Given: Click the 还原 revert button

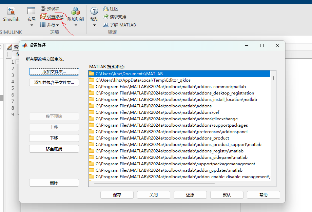Looking at the screenshot, I should tap(190, 195).
